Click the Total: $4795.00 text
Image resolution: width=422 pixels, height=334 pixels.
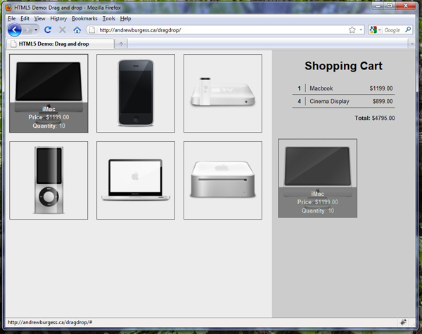[x=375, y=118]
